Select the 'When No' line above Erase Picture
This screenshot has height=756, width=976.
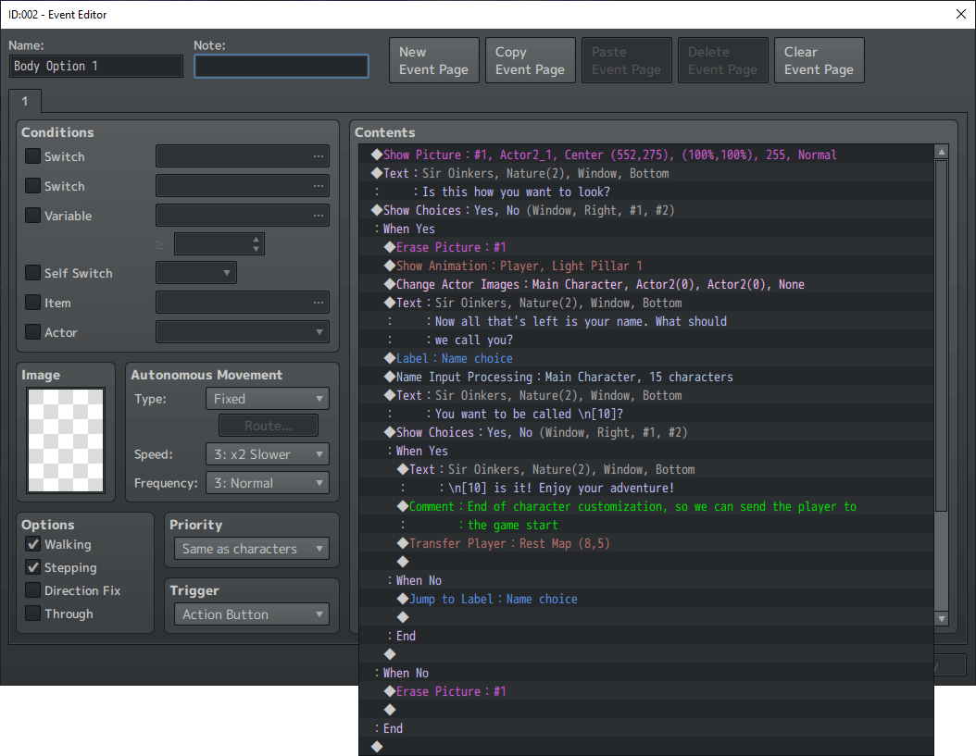[x=646, y=673]
